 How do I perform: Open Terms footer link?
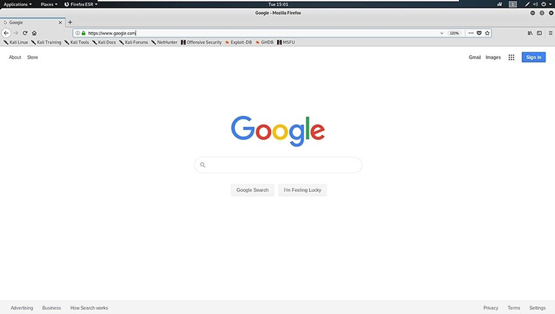tap(514, 308)
